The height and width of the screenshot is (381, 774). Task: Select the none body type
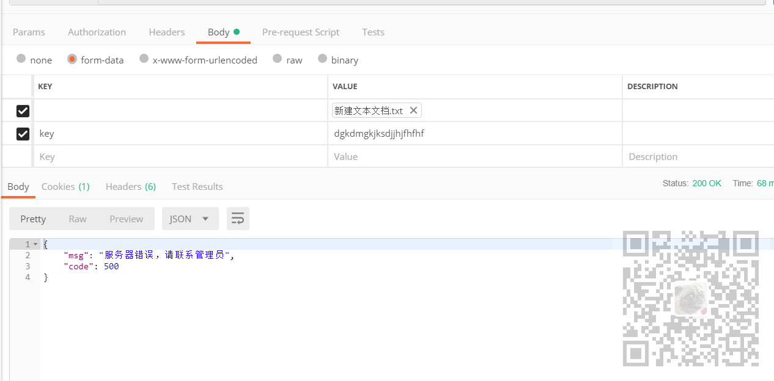pos(21,59)
